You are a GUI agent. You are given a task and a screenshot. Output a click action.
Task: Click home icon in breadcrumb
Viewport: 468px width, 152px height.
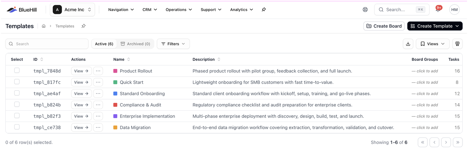[x=44, y=26]
